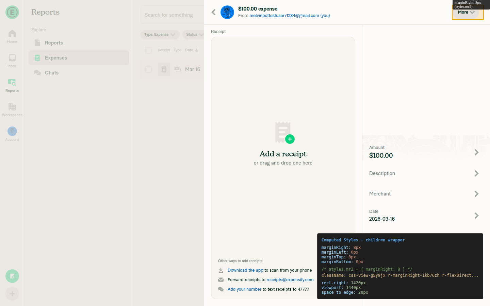Toggle the select-all expenses checkbox
This screenshot has height=306, width=490.
148,50
